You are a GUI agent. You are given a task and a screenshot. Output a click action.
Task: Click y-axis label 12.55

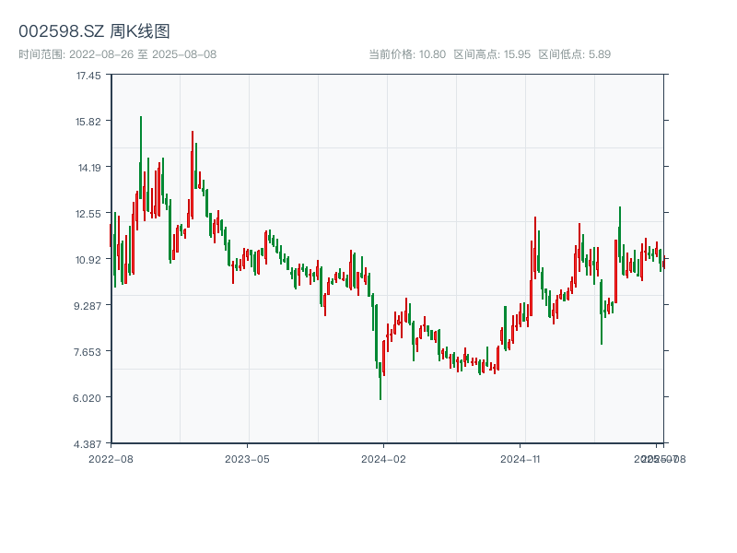click(x=88, y=214)
